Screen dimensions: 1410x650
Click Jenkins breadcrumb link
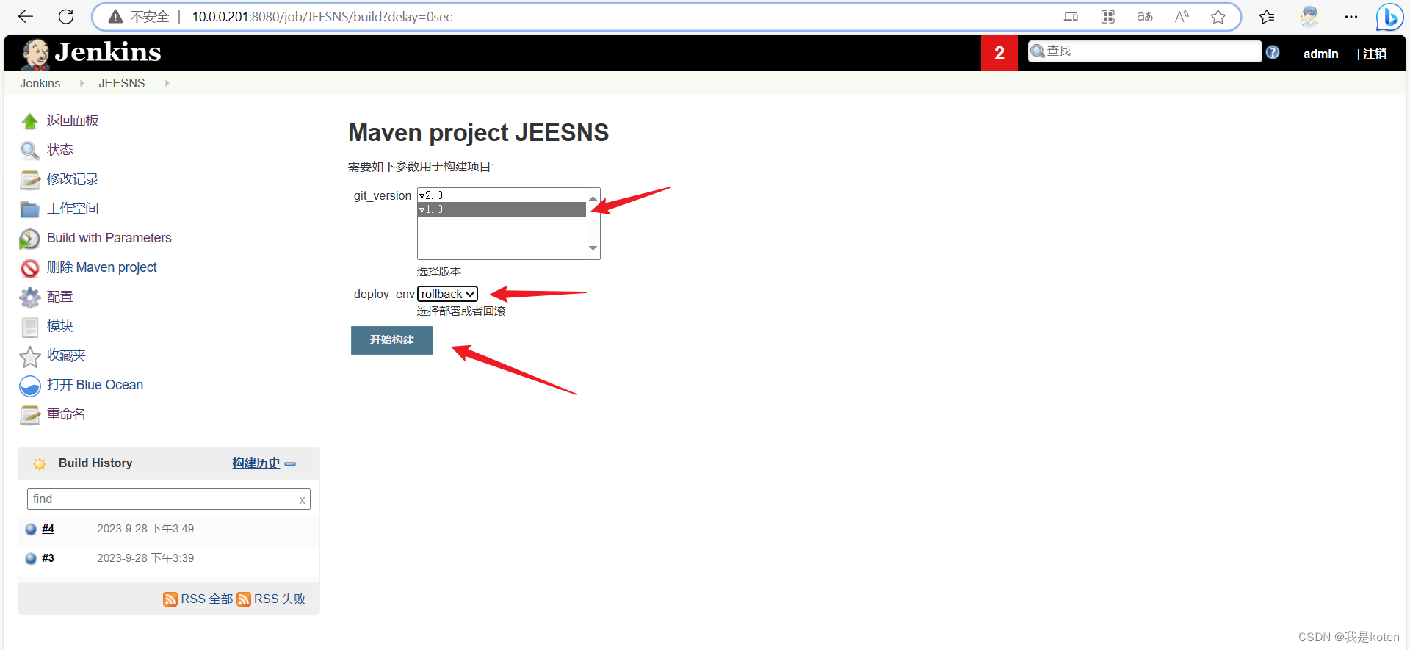click(40, 84)
